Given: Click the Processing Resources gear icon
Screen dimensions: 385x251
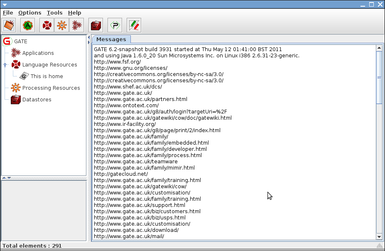Looking at the screenshot, I should [16, 88].
